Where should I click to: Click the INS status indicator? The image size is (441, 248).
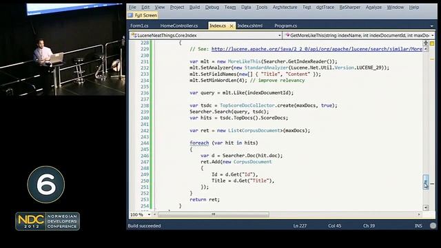(x=418, y=226)
